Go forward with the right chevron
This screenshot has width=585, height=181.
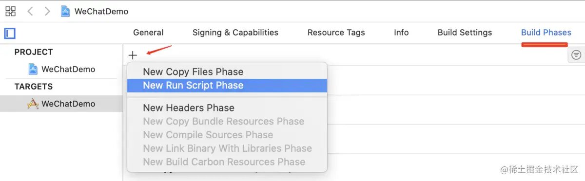coord(47,11)
